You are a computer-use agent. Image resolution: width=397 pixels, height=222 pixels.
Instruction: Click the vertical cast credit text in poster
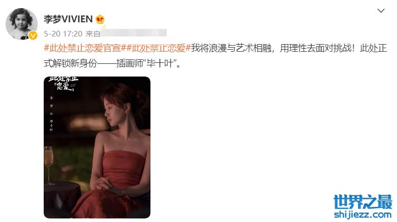pyautogui.click(x=51, y=114)
